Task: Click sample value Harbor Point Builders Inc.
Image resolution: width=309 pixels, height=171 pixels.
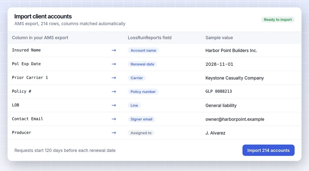Action: pos(231,50)
